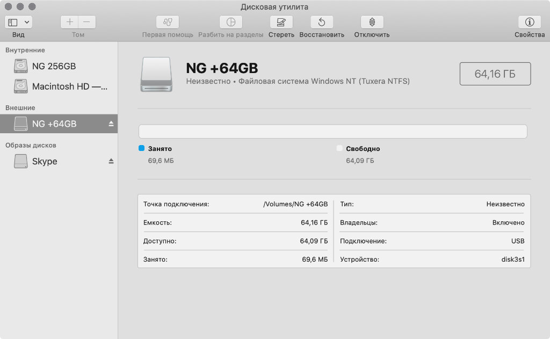The height and width of the screenshot is (339, 550).
Task: Click the Restore arrow icon
Action: 322,22
